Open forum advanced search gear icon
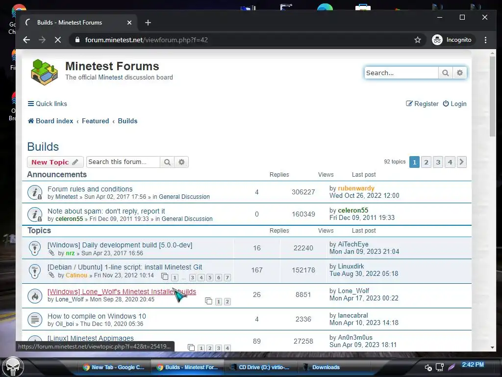This screenshot has width=502, height=377. [x=181, y=162]
